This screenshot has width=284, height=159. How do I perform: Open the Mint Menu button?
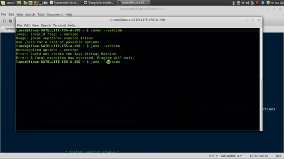pyautogui.click(x=8, y=3)
